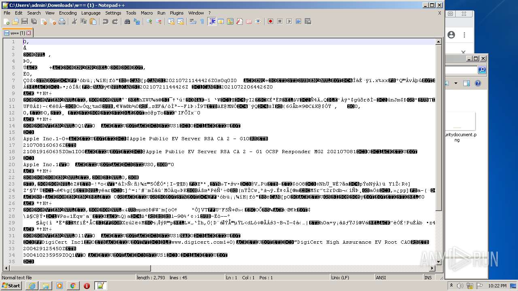Screen dimensions: 518x291
Task: Zoom out using toolbar icon
Action: click(x=159, y=21)
